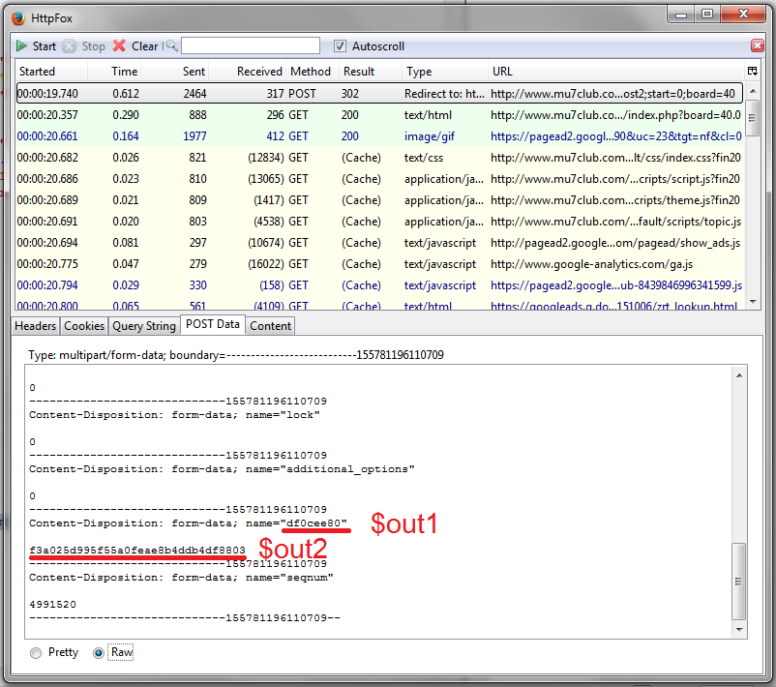Click the request list scrollbar thumb
Image resolution: width=776 pixels, height=687 pixels.
click(x=752, y=118)
